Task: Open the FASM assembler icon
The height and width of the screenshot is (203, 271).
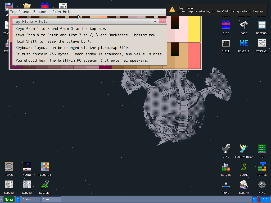Action: (244, 25)
